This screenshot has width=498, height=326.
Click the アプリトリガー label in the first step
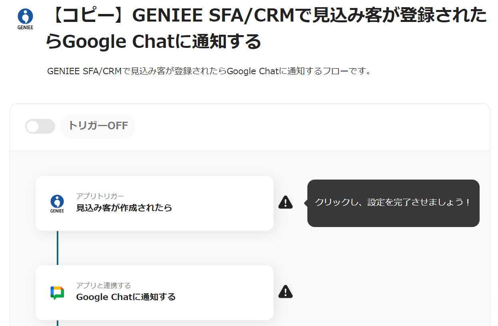point(100,196)
